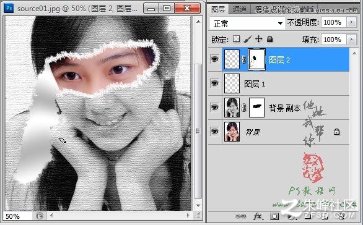Click the lock position move icon
Image resolution: width=363 pixels, height=225 pixels.
pyautogui.click(x=258, y=39)
